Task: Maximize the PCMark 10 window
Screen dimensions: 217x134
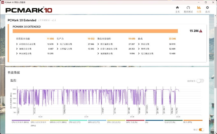Action: pos(206,2)
